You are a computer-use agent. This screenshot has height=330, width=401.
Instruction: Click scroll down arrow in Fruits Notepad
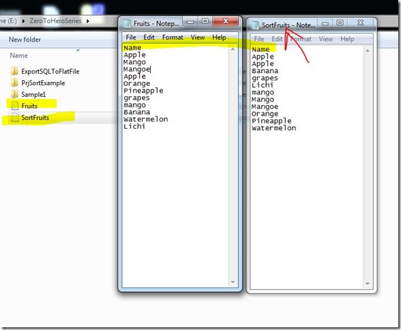(233, 282)
